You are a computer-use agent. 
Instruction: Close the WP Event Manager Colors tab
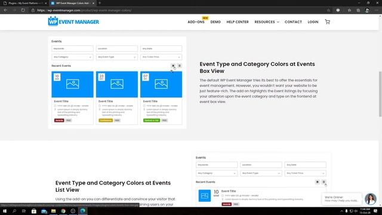point(93,3)
